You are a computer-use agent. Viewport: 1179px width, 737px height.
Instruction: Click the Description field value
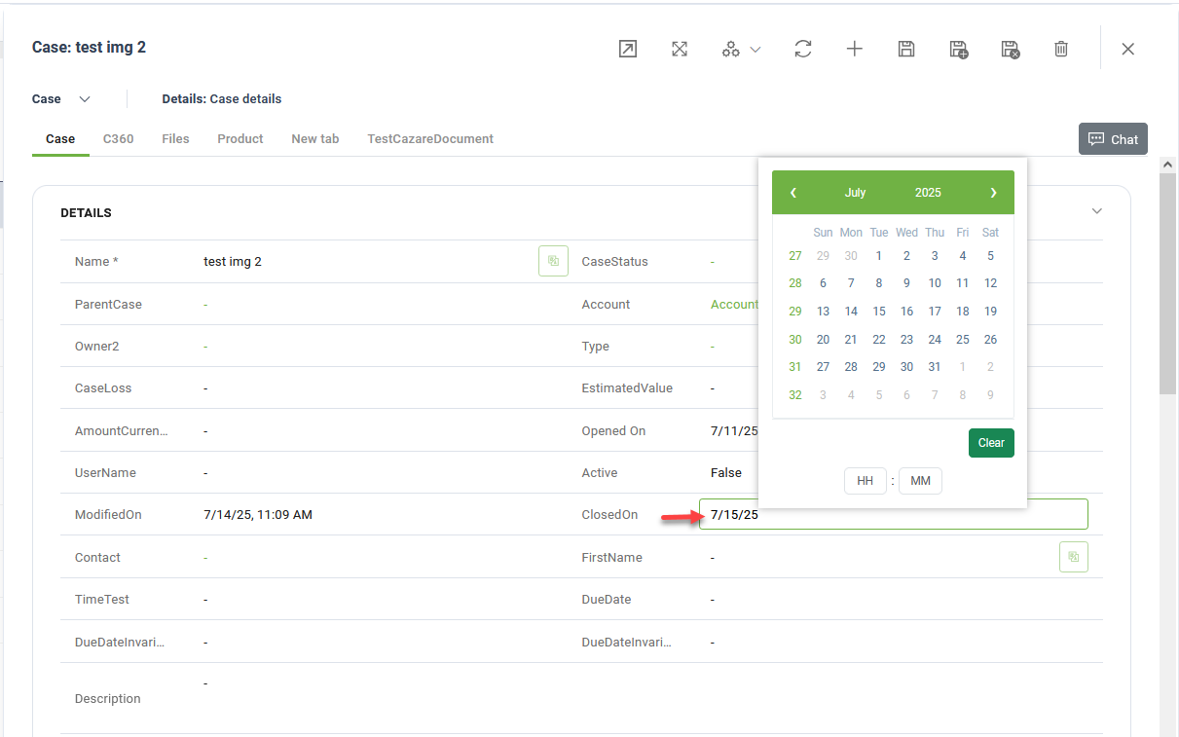[x=205, y=684]
